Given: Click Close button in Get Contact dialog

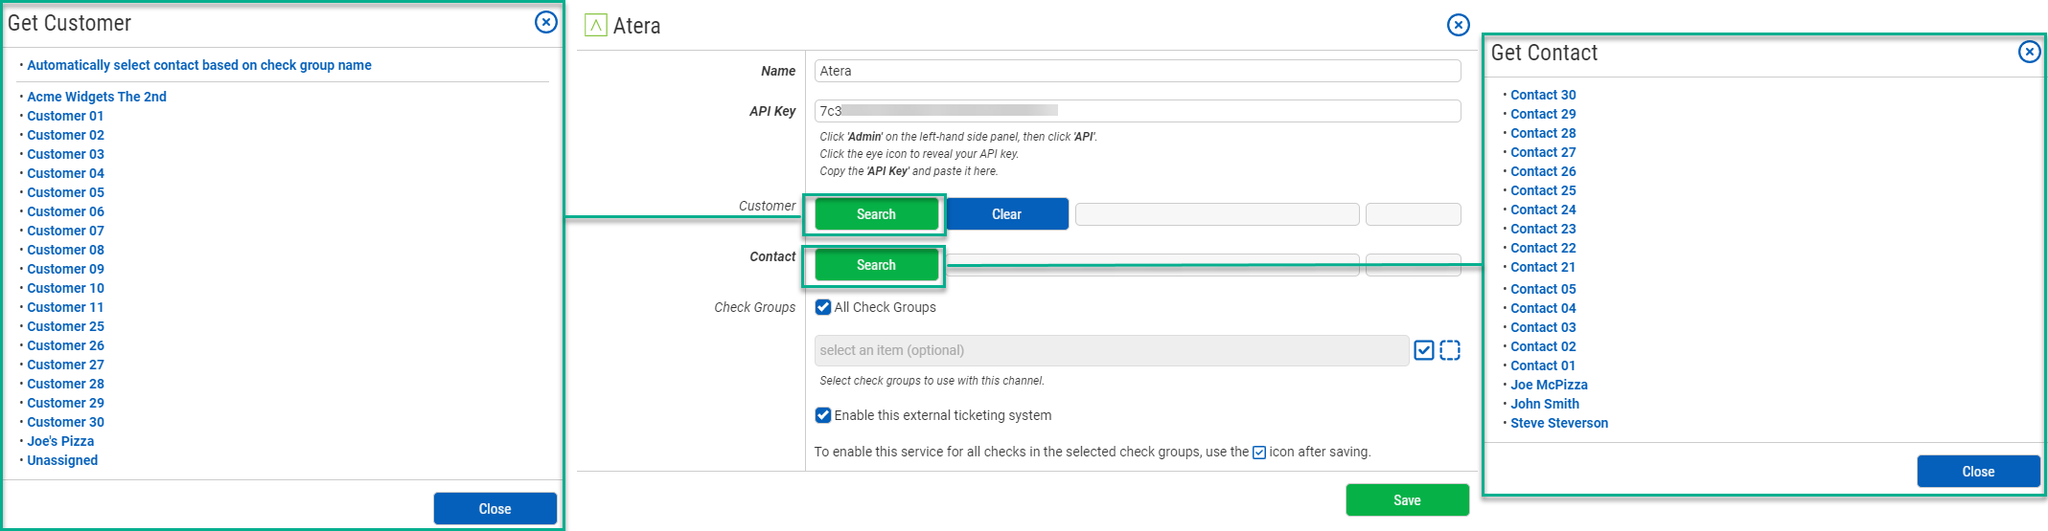Looking at the screenshot, I should tap(1978, 472).
